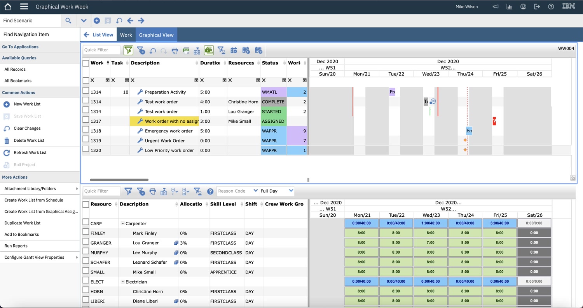Tick the ELECT resource checkbox
This screenshot has height=308, width=583.
86,280
